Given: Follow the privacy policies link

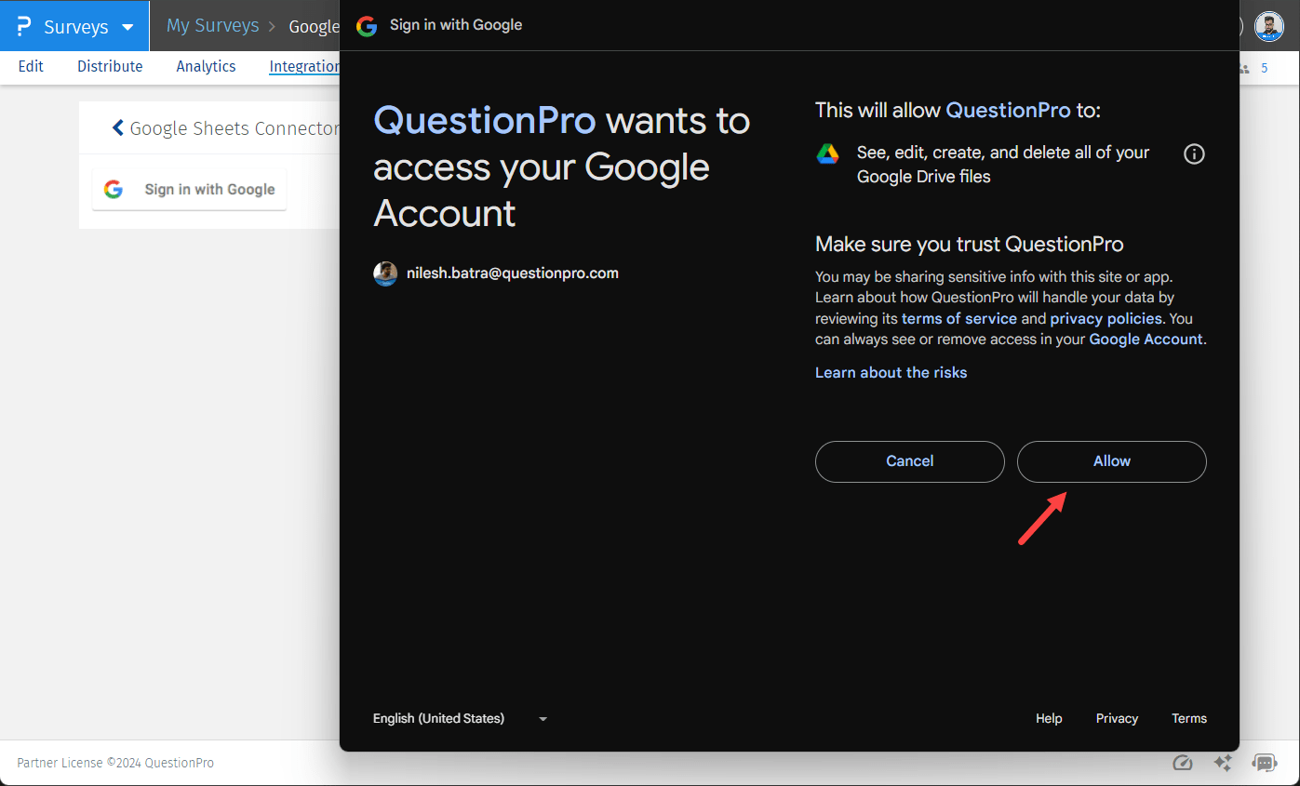Looking at the screenshot, I should (x=1106, y=318).
